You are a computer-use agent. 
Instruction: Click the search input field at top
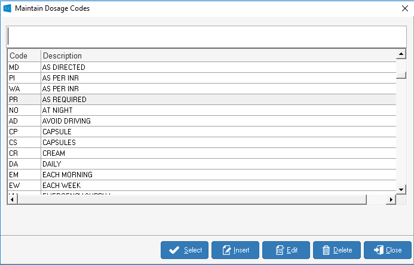pos(207,36)
